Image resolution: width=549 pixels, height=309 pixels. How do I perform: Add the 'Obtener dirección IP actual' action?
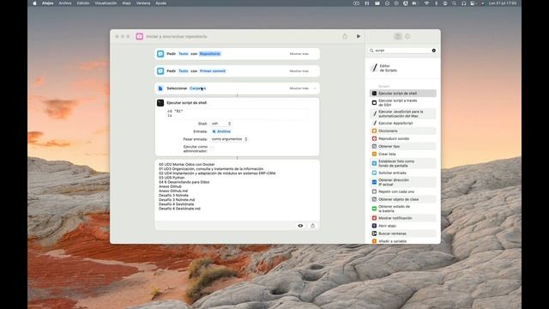click(x=402, y=182)
